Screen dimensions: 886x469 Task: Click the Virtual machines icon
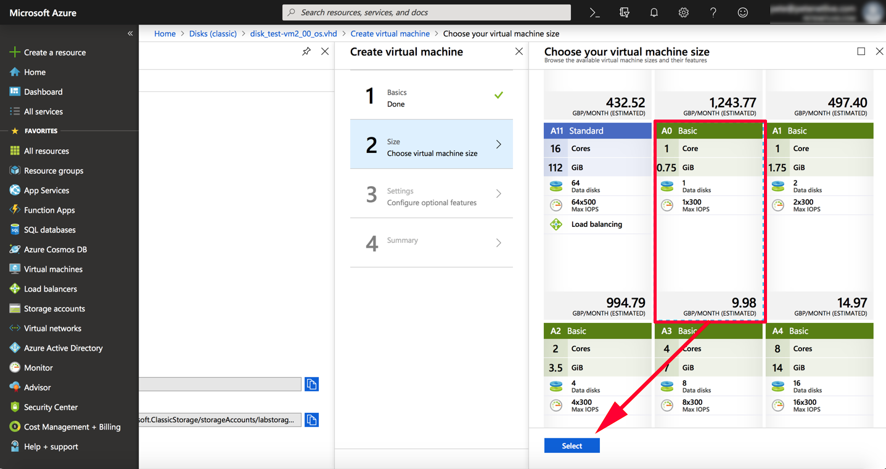click(15, 269)
